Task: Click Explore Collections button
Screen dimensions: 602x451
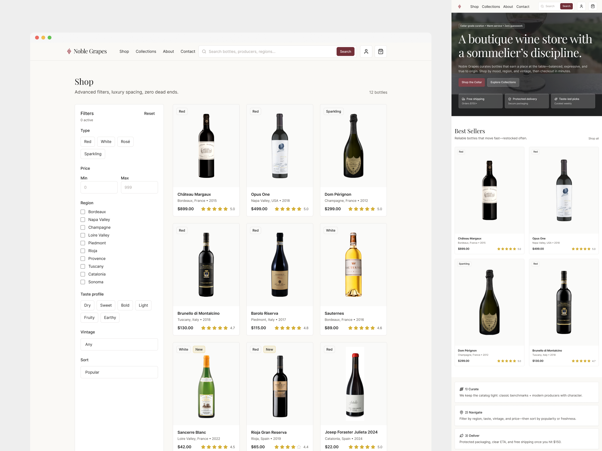Action: (x=503, y=82)
